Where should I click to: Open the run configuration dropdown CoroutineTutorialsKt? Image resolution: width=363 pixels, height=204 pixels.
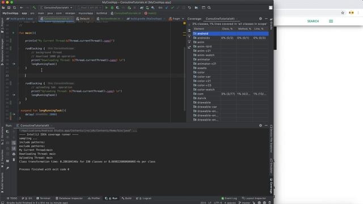tap(56, 7)
